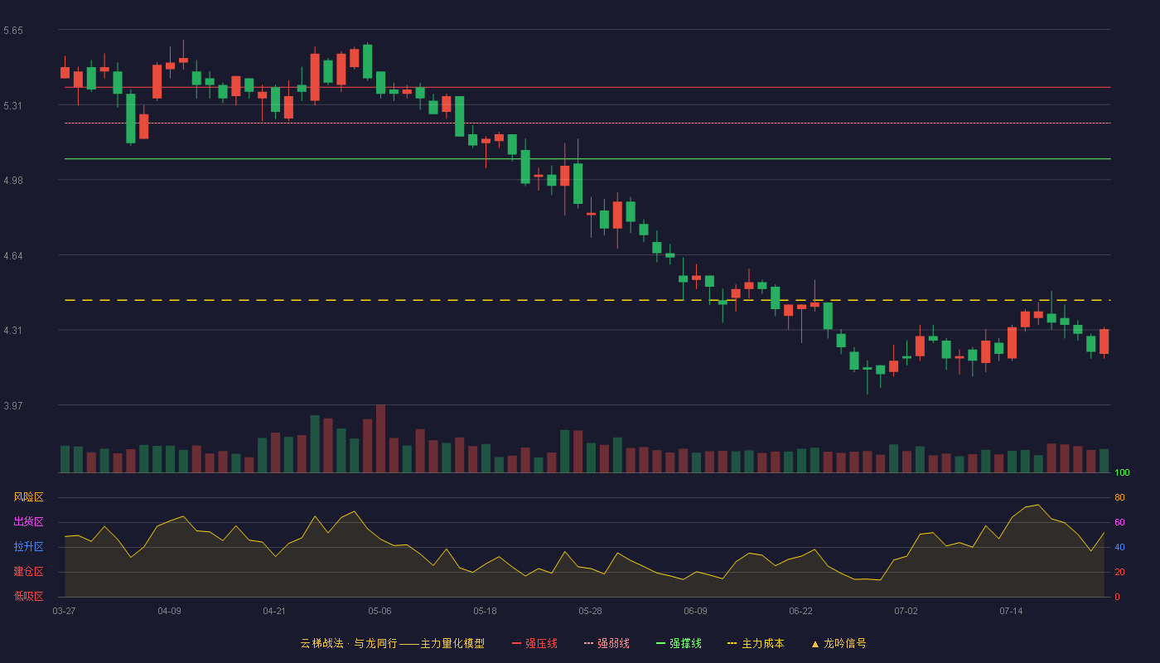This screenshot has height=663, width=1160.
Task: Click the 80 indicator axis value
Action: (1119, 497)
